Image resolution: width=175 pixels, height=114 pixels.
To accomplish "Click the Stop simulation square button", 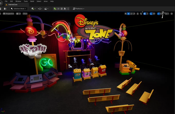I will coord(62,9).
